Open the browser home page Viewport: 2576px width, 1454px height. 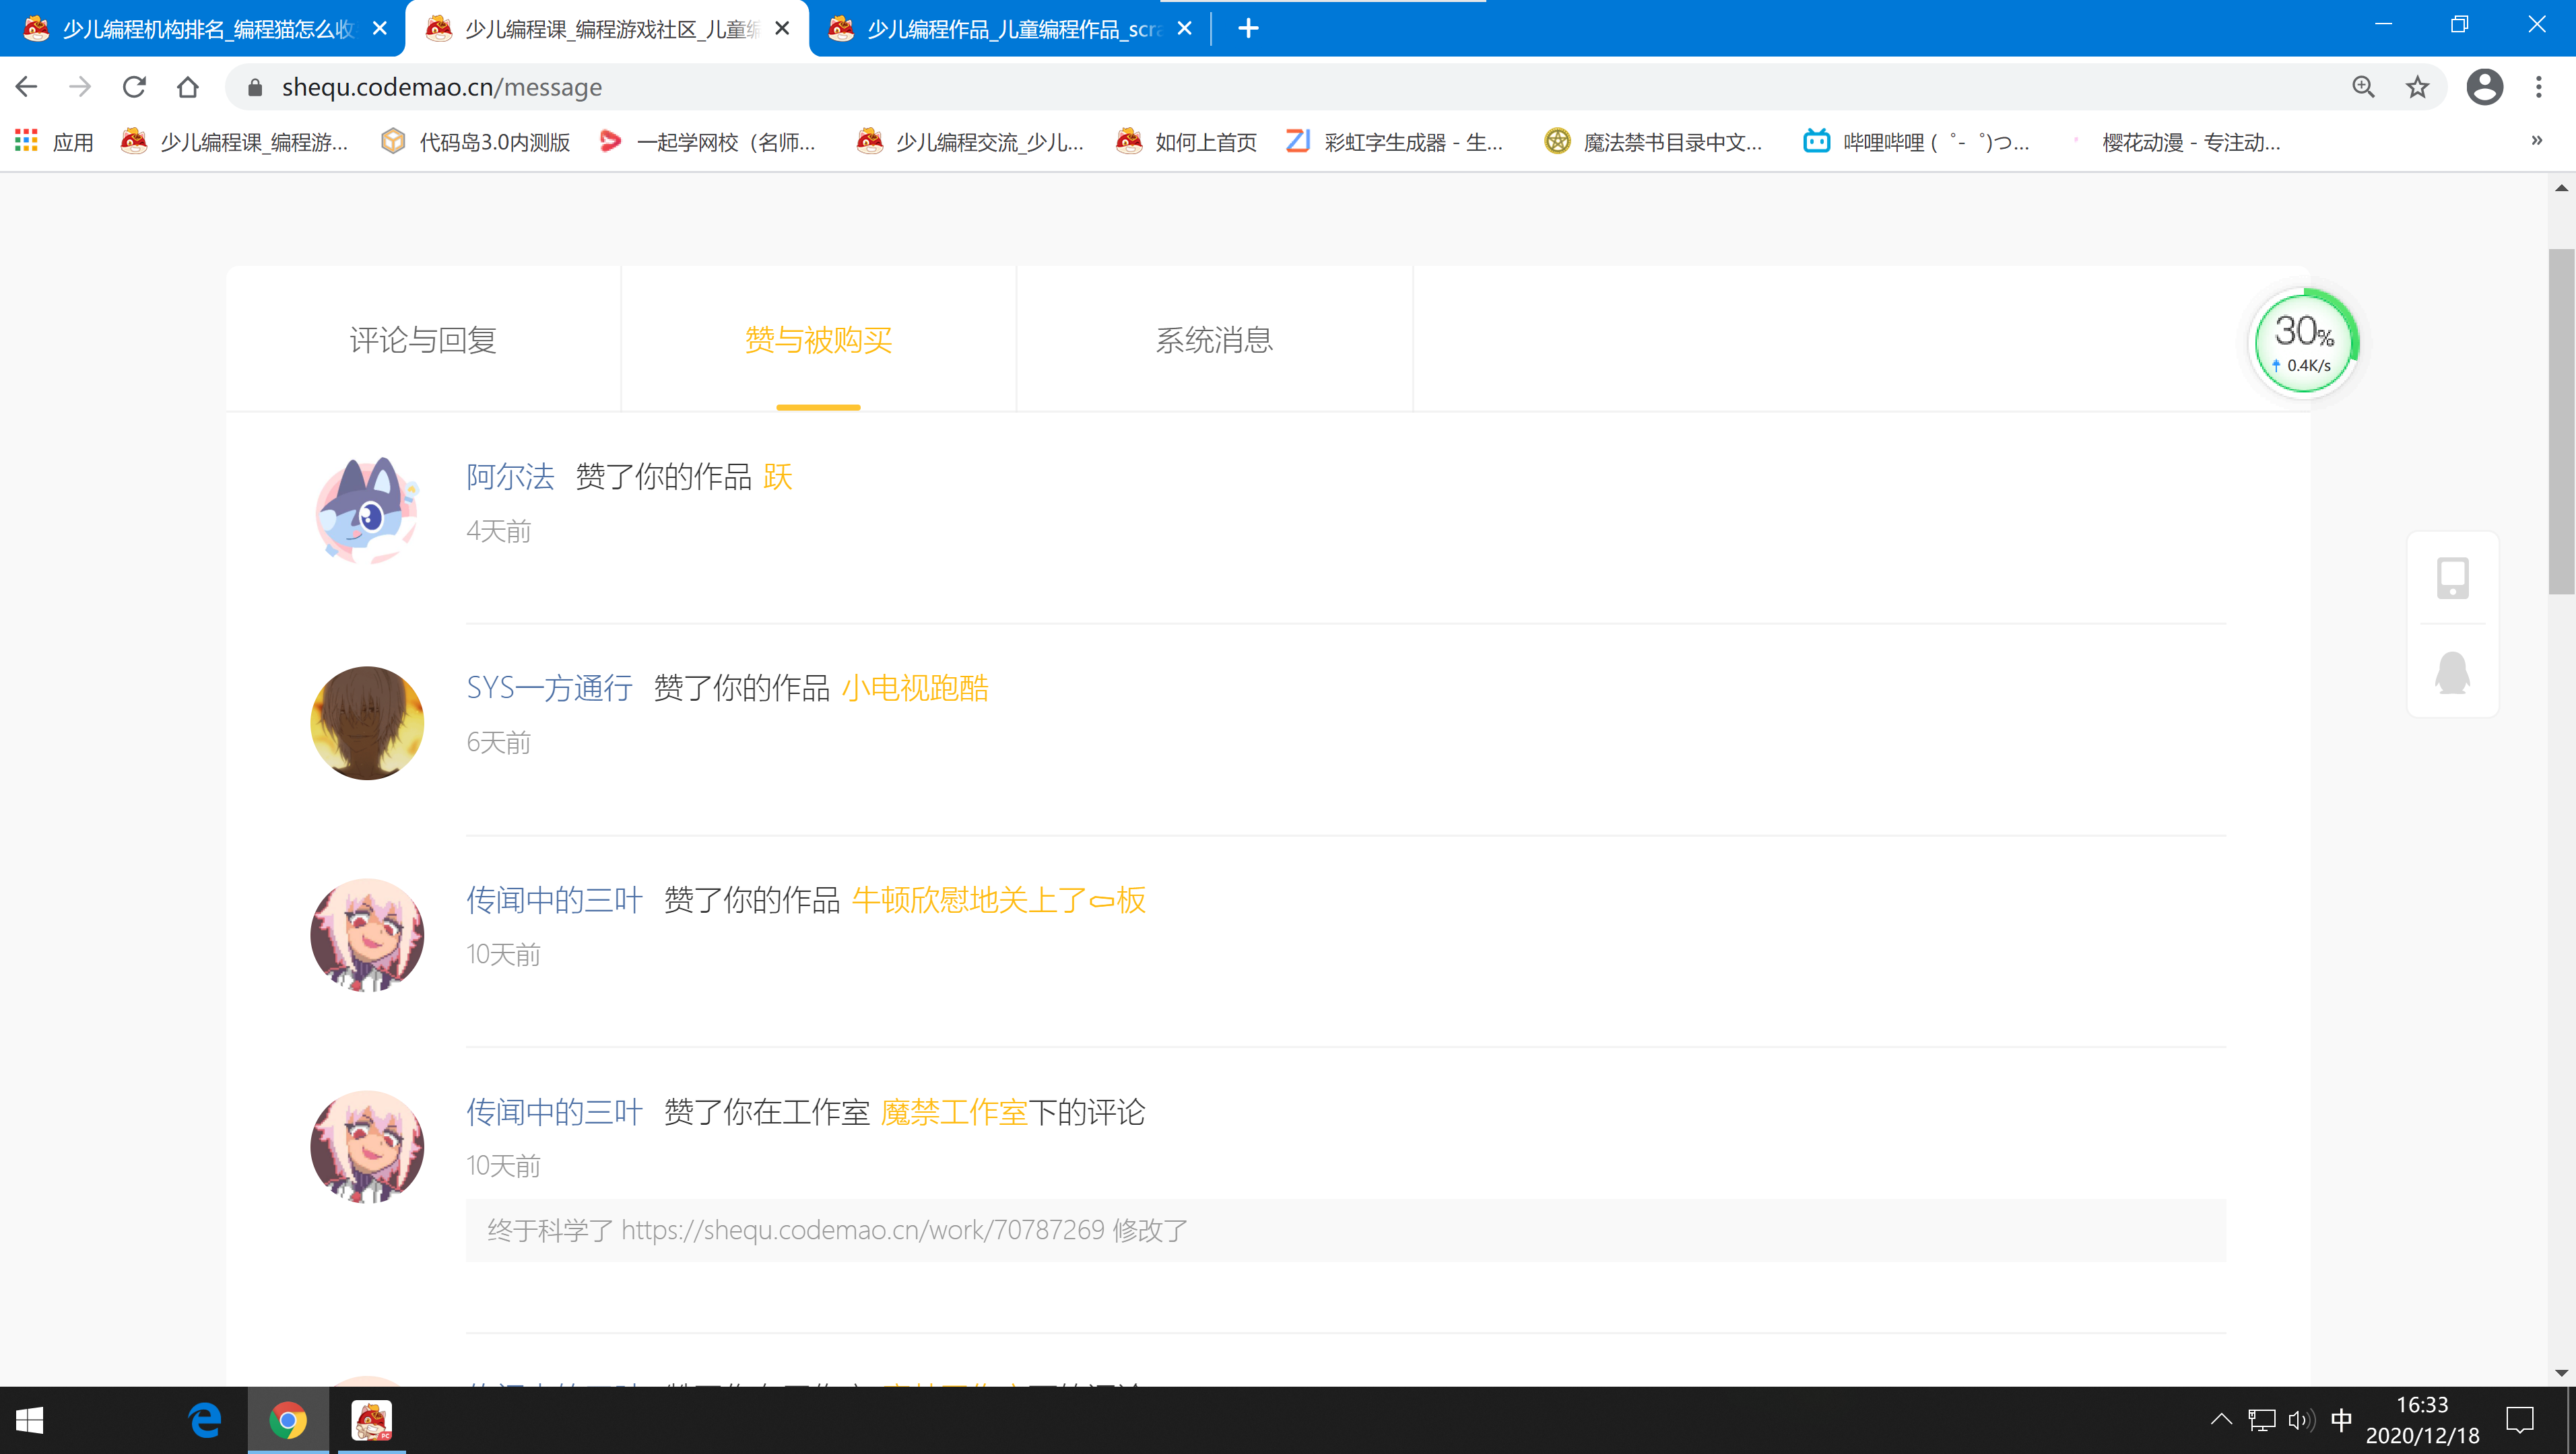tap(188, 87)
